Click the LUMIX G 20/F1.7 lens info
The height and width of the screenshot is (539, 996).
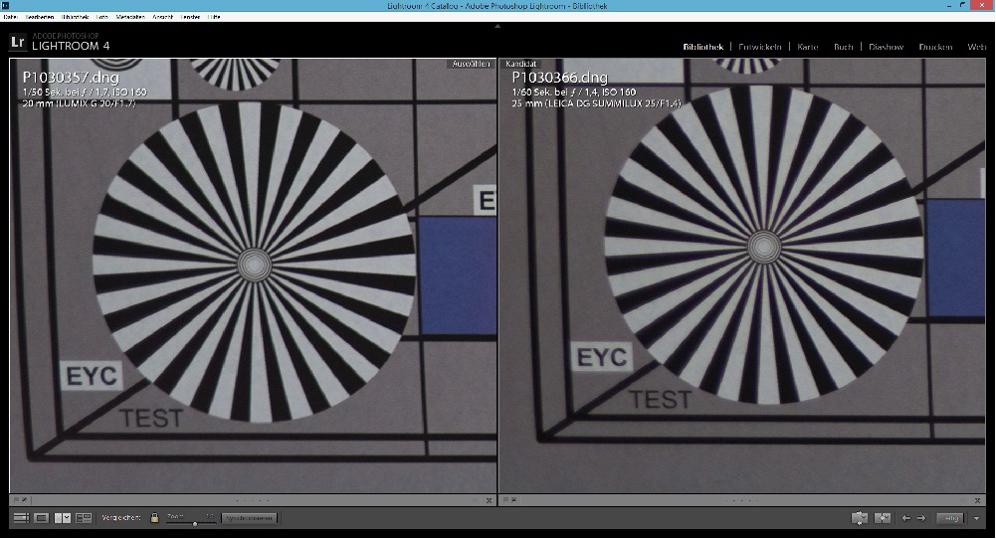(96, 103)
